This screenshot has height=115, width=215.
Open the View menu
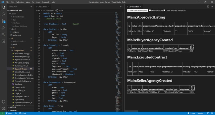point(28,2)
